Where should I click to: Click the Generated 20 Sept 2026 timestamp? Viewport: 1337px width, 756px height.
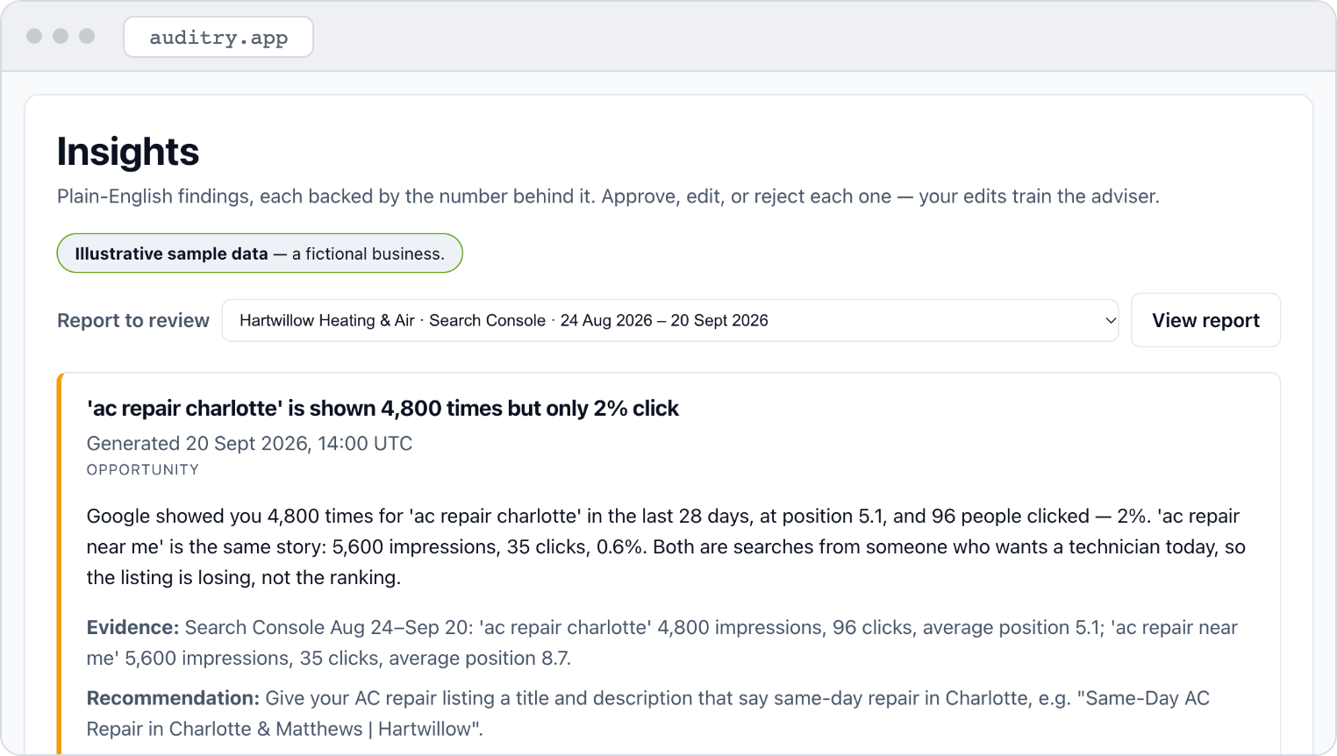(249, 443)
